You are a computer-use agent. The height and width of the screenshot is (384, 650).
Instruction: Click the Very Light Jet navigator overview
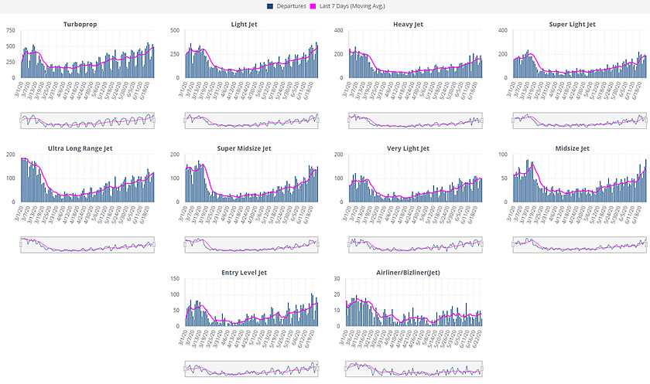point(416,245)
